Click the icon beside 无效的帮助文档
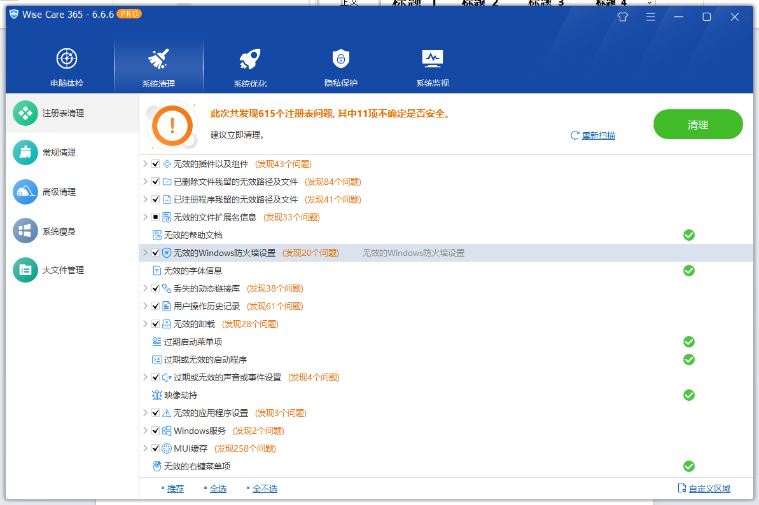 pyautogui.click(x=157, y=235)
